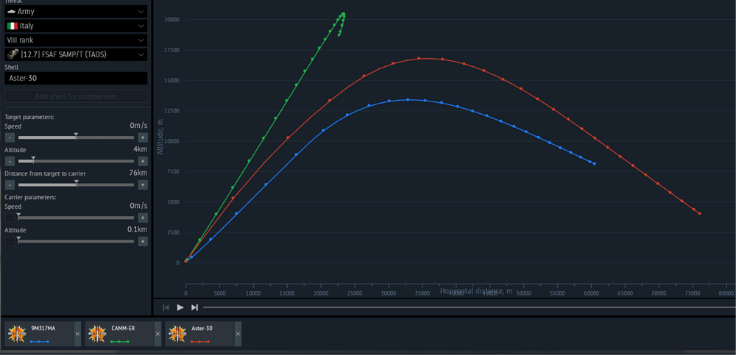The width and height of the screenshot is (736, 355).
Task: Open the VIII rank dropdown
Action: pos(76,40)
